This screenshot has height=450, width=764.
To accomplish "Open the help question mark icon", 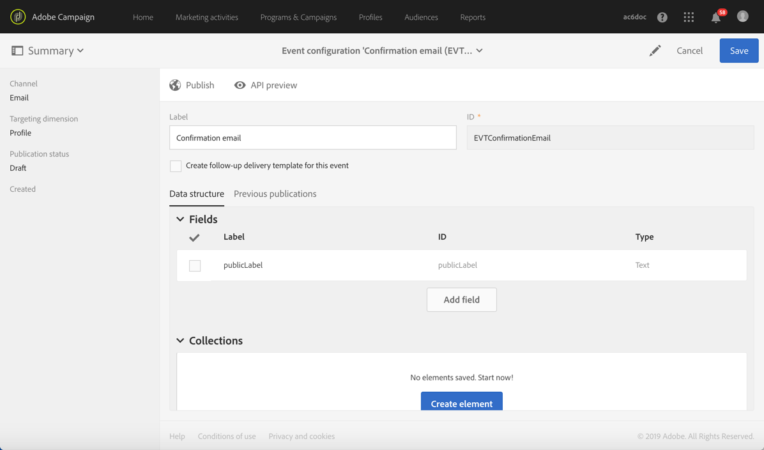I will (662, 17).
